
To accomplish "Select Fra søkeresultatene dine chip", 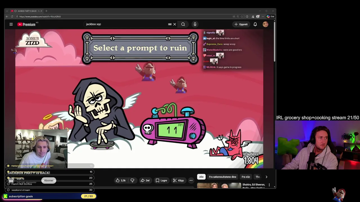I will pos(222,177).
